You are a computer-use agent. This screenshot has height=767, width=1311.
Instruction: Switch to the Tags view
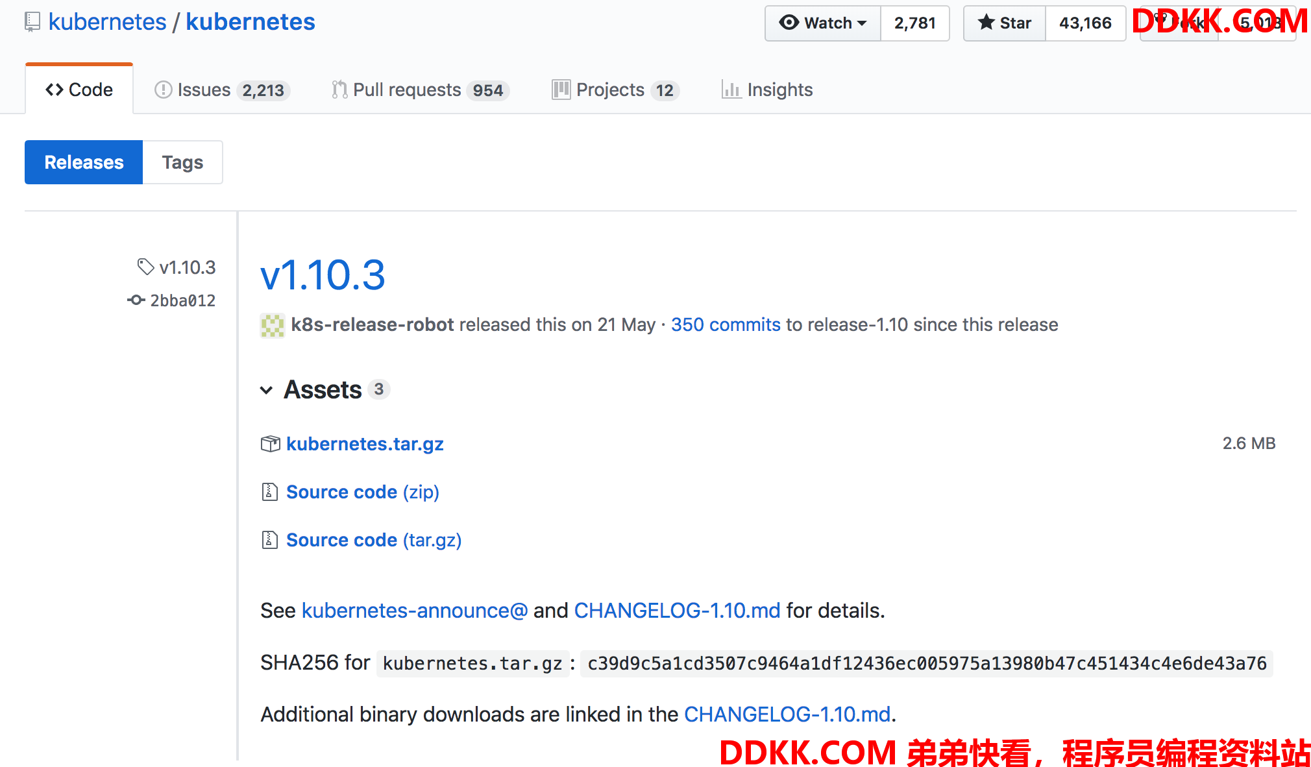point(182,162)
